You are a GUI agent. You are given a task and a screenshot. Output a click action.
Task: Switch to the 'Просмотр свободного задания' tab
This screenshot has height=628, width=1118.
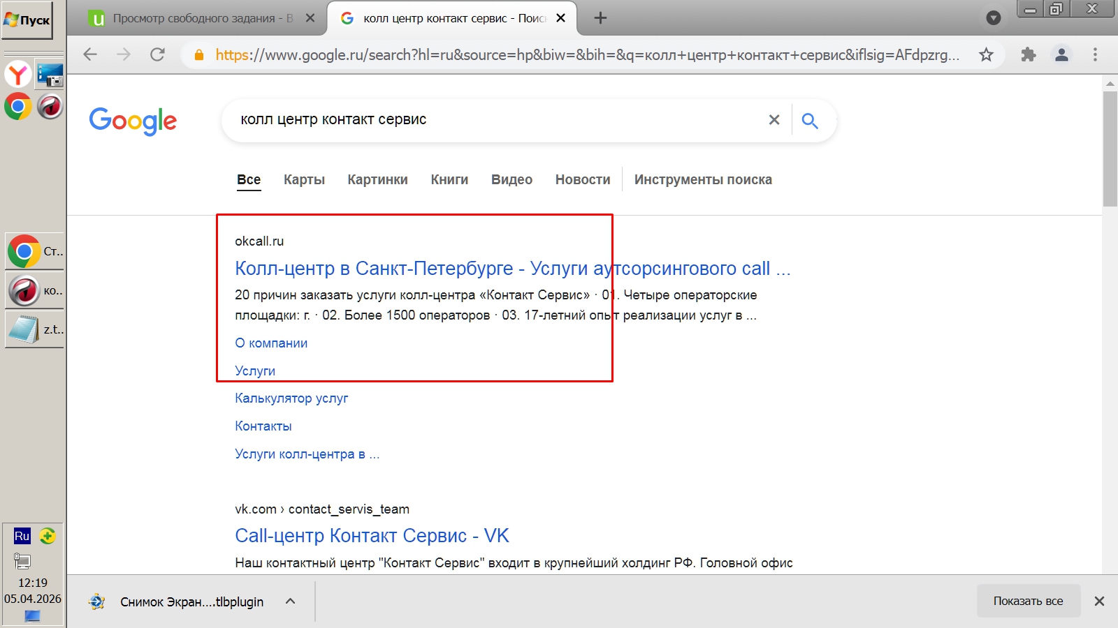tap(203, 18)
